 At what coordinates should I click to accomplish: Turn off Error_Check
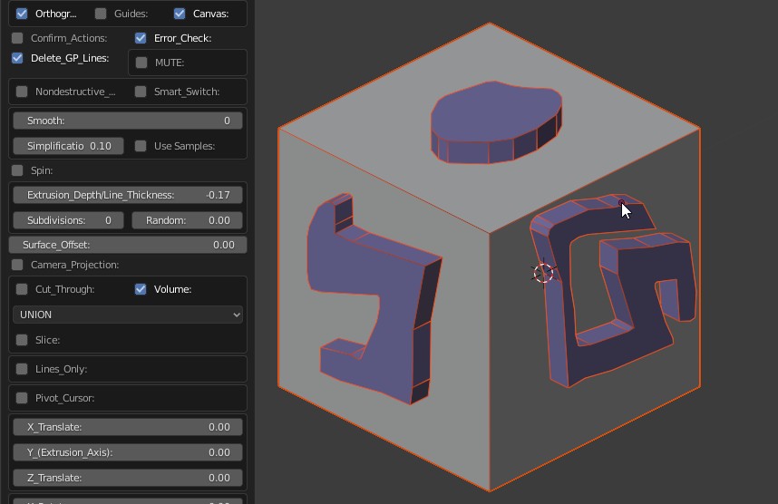point(141,38)
